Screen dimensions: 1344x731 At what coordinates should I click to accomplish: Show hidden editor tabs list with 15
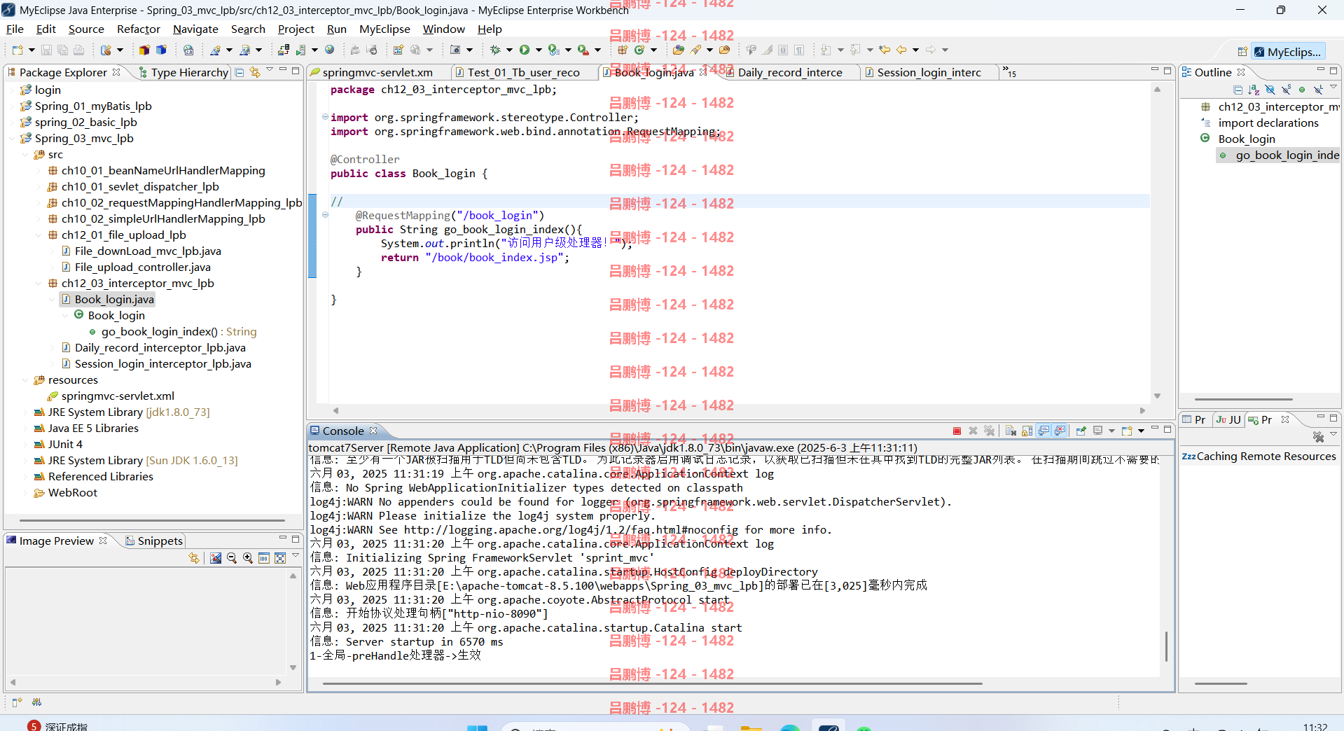click(1009, 71)
